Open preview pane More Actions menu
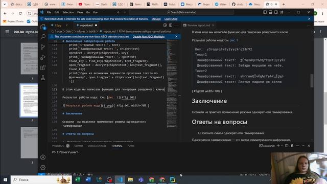 309,25
